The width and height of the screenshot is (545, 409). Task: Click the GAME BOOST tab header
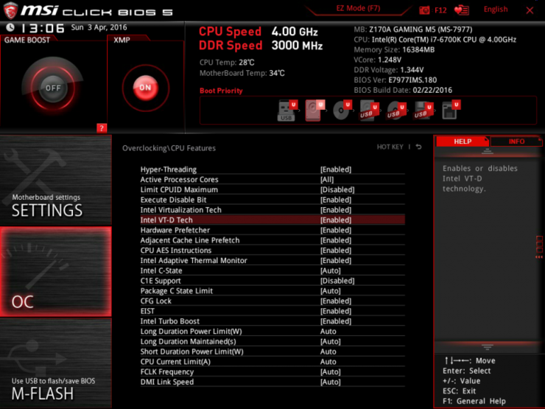tap(27, 40)
